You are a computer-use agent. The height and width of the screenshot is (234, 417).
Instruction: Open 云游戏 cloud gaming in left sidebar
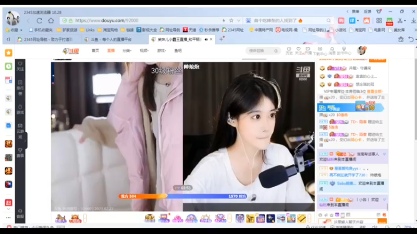click(20, 132)
